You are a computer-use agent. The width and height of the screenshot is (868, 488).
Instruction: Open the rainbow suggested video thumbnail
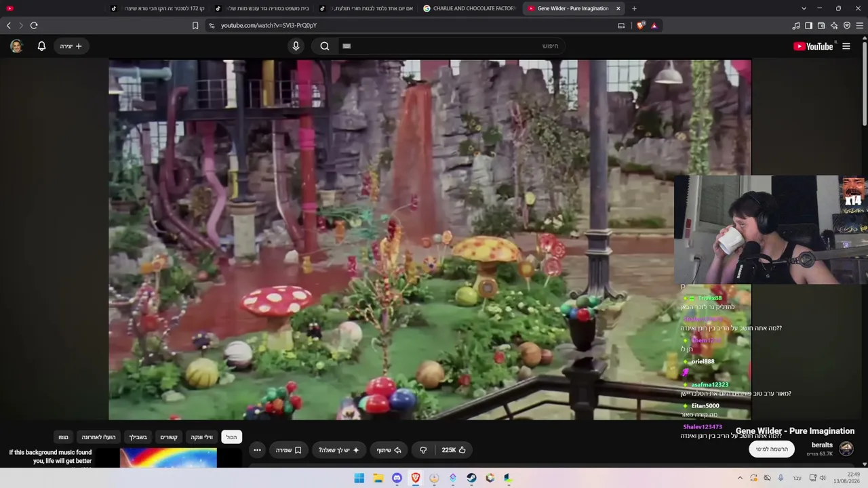[x=168, y=458]
